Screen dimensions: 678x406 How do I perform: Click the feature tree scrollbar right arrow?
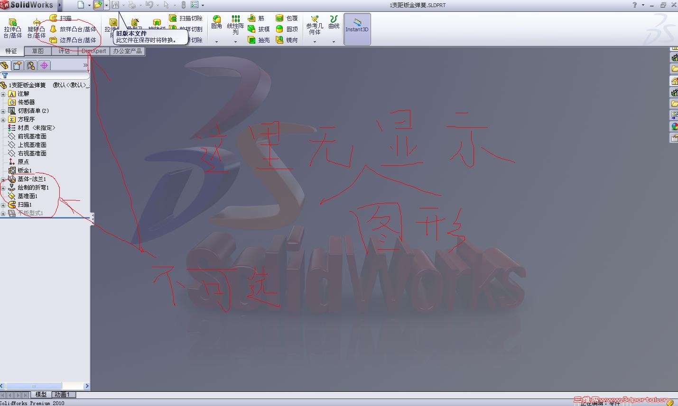[x=87, y=386]
